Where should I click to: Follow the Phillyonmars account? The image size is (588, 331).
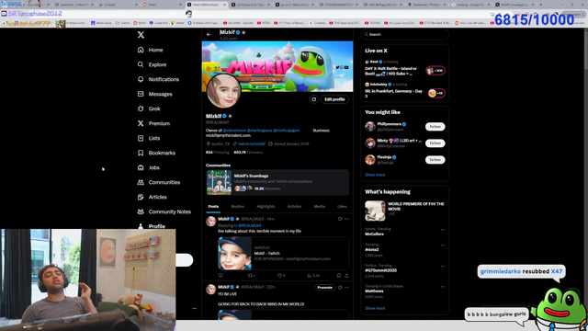click(435, 127)
